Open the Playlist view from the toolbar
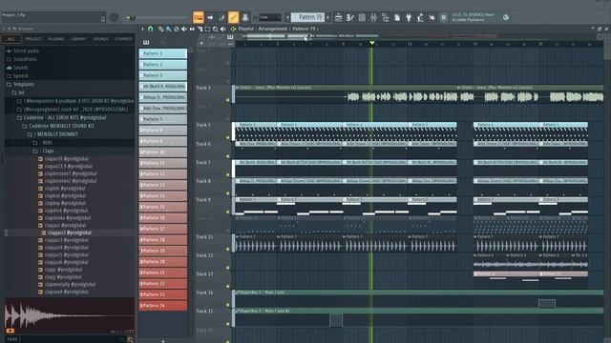This screenshot has height=343, width=611. (338, 17)
